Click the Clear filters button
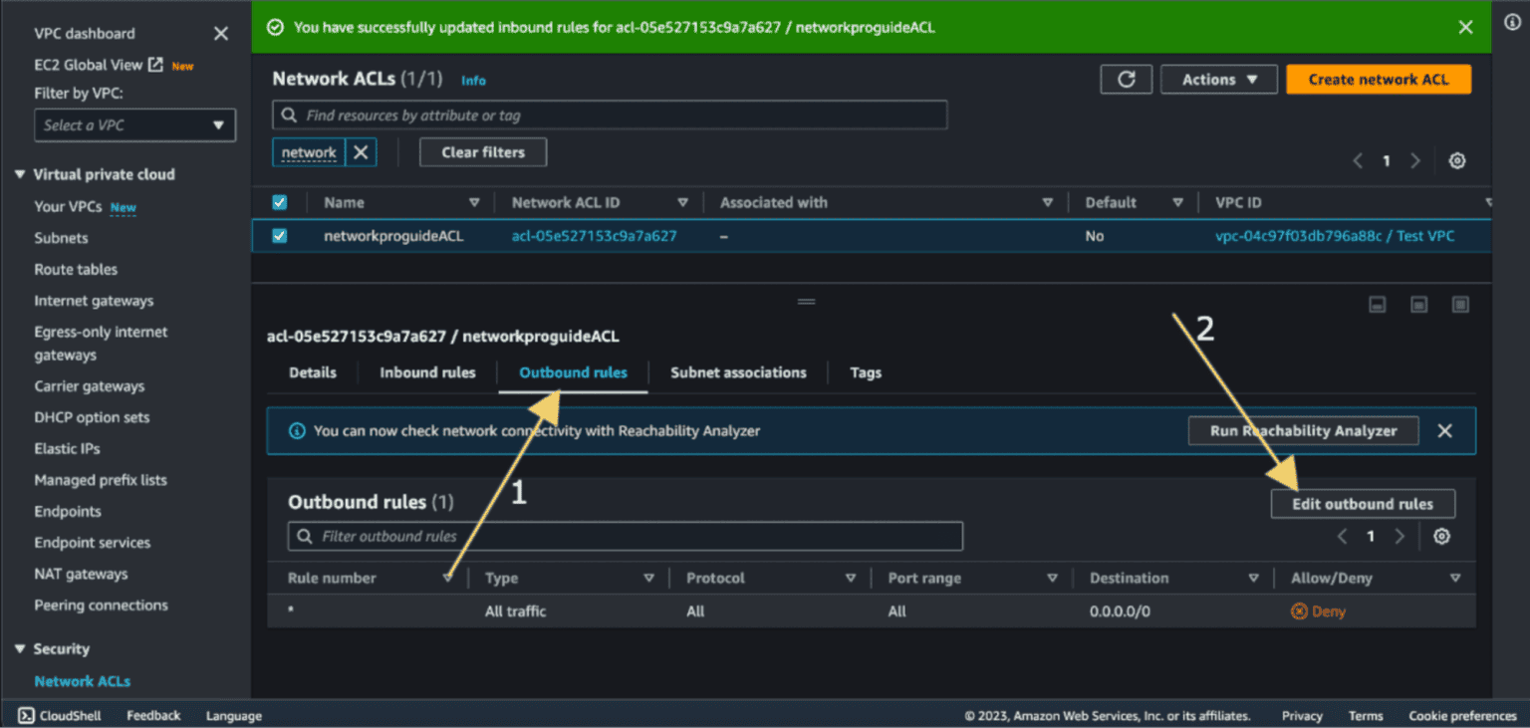1530x728 pixels. pos(482,152)
